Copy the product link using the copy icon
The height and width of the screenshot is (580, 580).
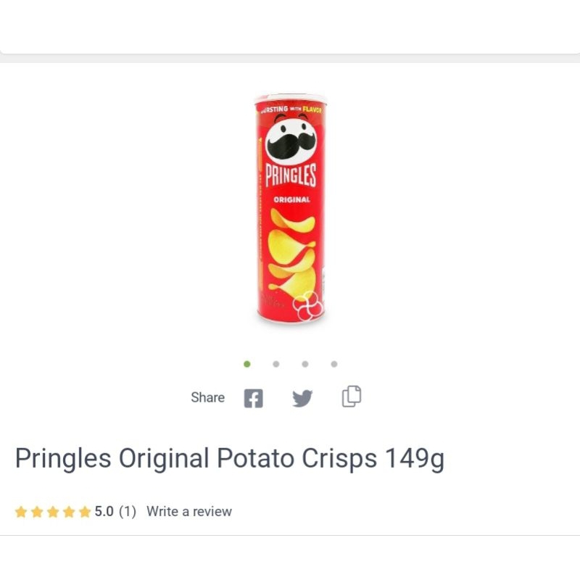tap(351, 397)
